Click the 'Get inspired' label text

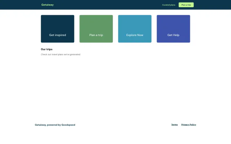point(57,35)
